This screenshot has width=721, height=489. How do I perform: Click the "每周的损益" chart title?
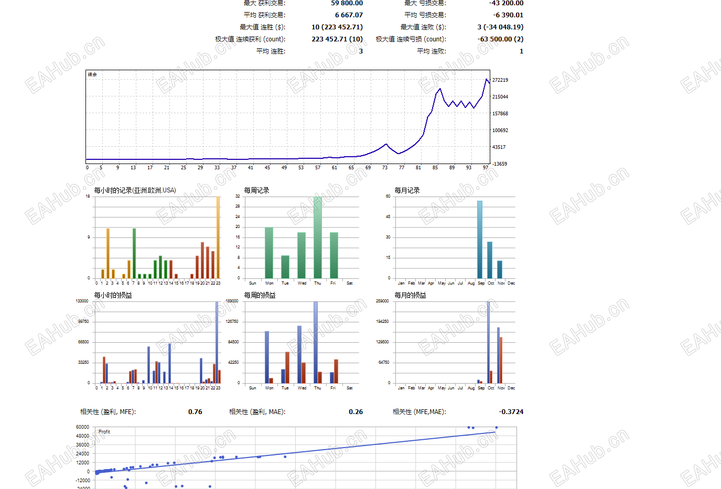point(260,295)
